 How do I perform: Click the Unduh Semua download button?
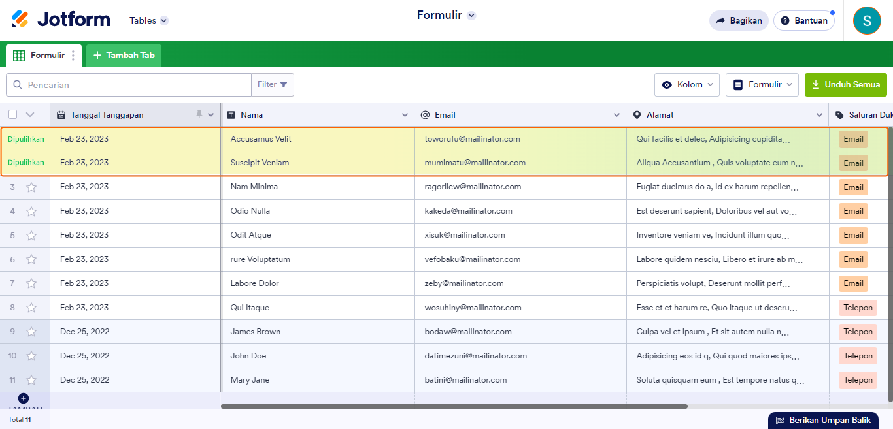tap(845, 85)
